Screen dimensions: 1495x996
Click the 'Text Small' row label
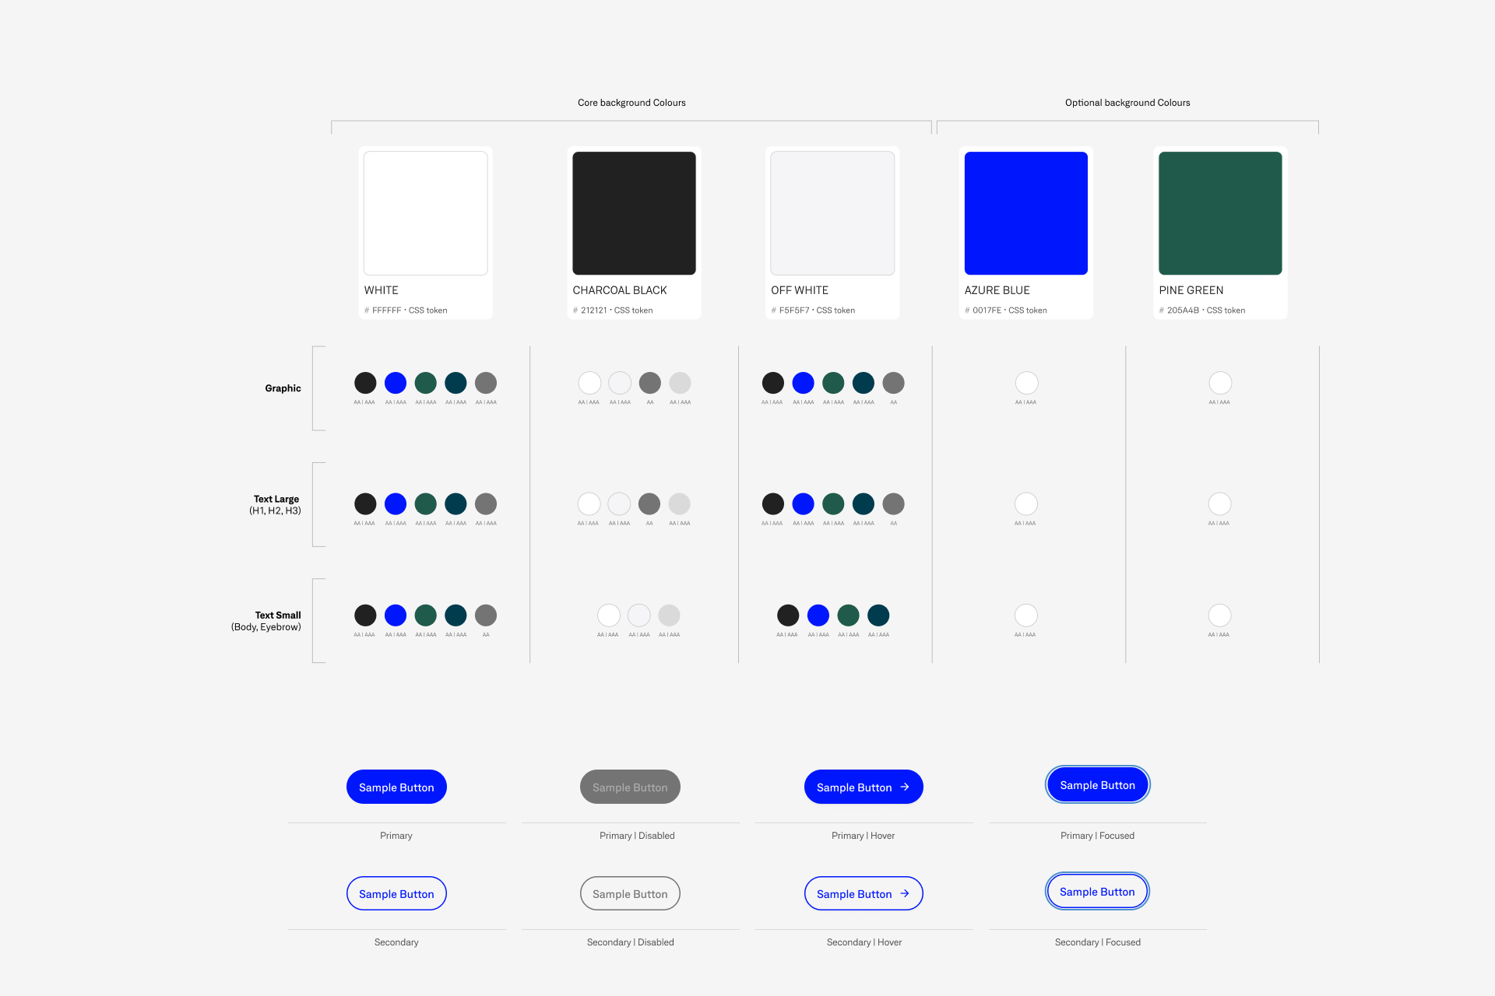tap(278, 615)
